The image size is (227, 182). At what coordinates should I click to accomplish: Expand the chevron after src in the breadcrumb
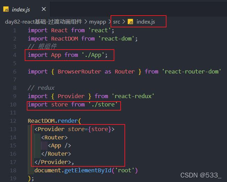tap(124, 22)
